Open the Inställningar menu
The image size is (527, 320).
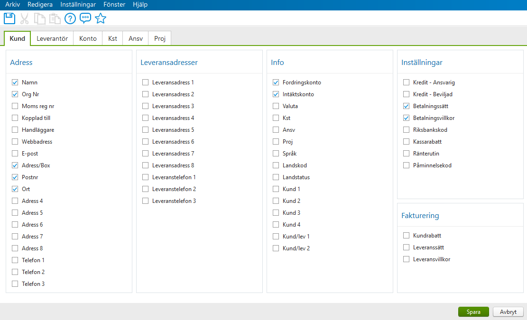point(78,4)
